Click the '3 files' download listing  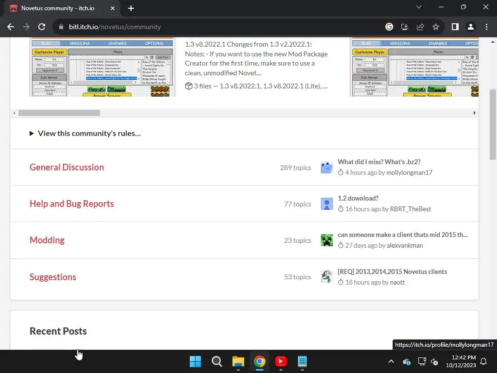[x=256, y=86]
